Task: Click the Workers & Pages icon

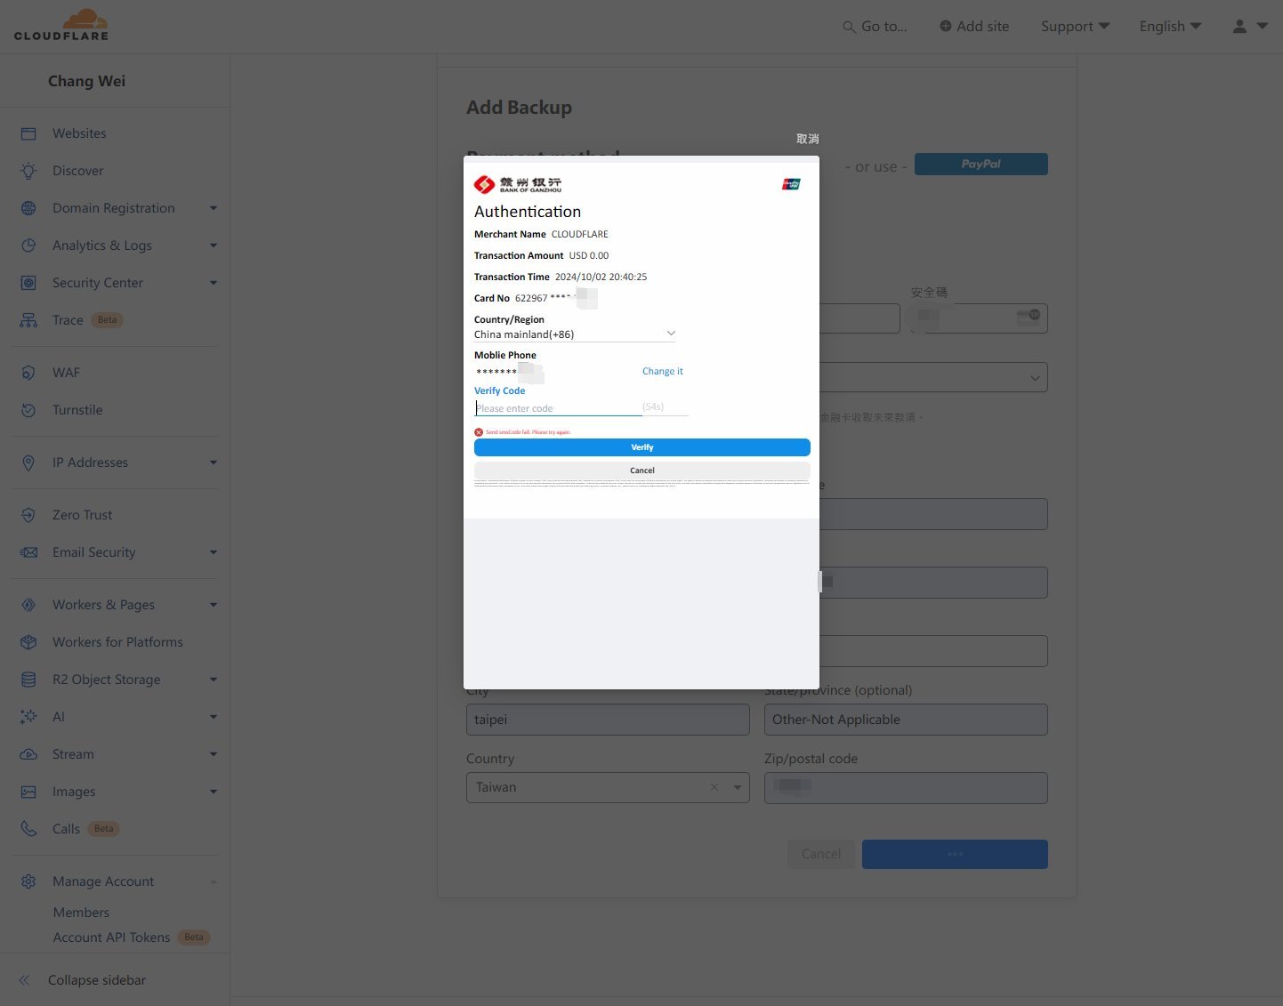Action: pyautogui.click(x=28, y=605)
